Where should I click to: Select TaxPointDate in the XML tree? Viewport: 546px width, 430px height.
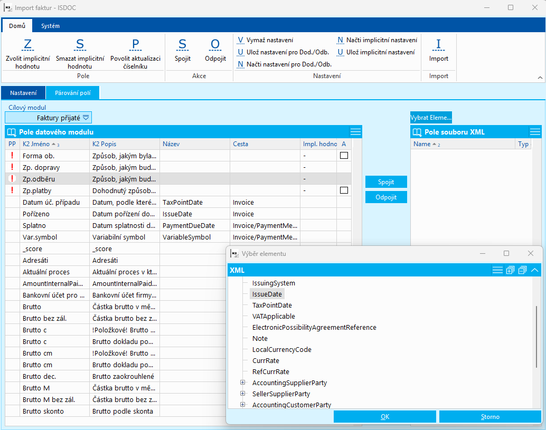click(x=272, y=305)
